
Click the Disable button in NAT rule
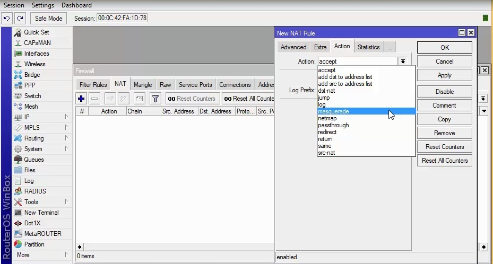pyautogui.click(x=444, y=92)
